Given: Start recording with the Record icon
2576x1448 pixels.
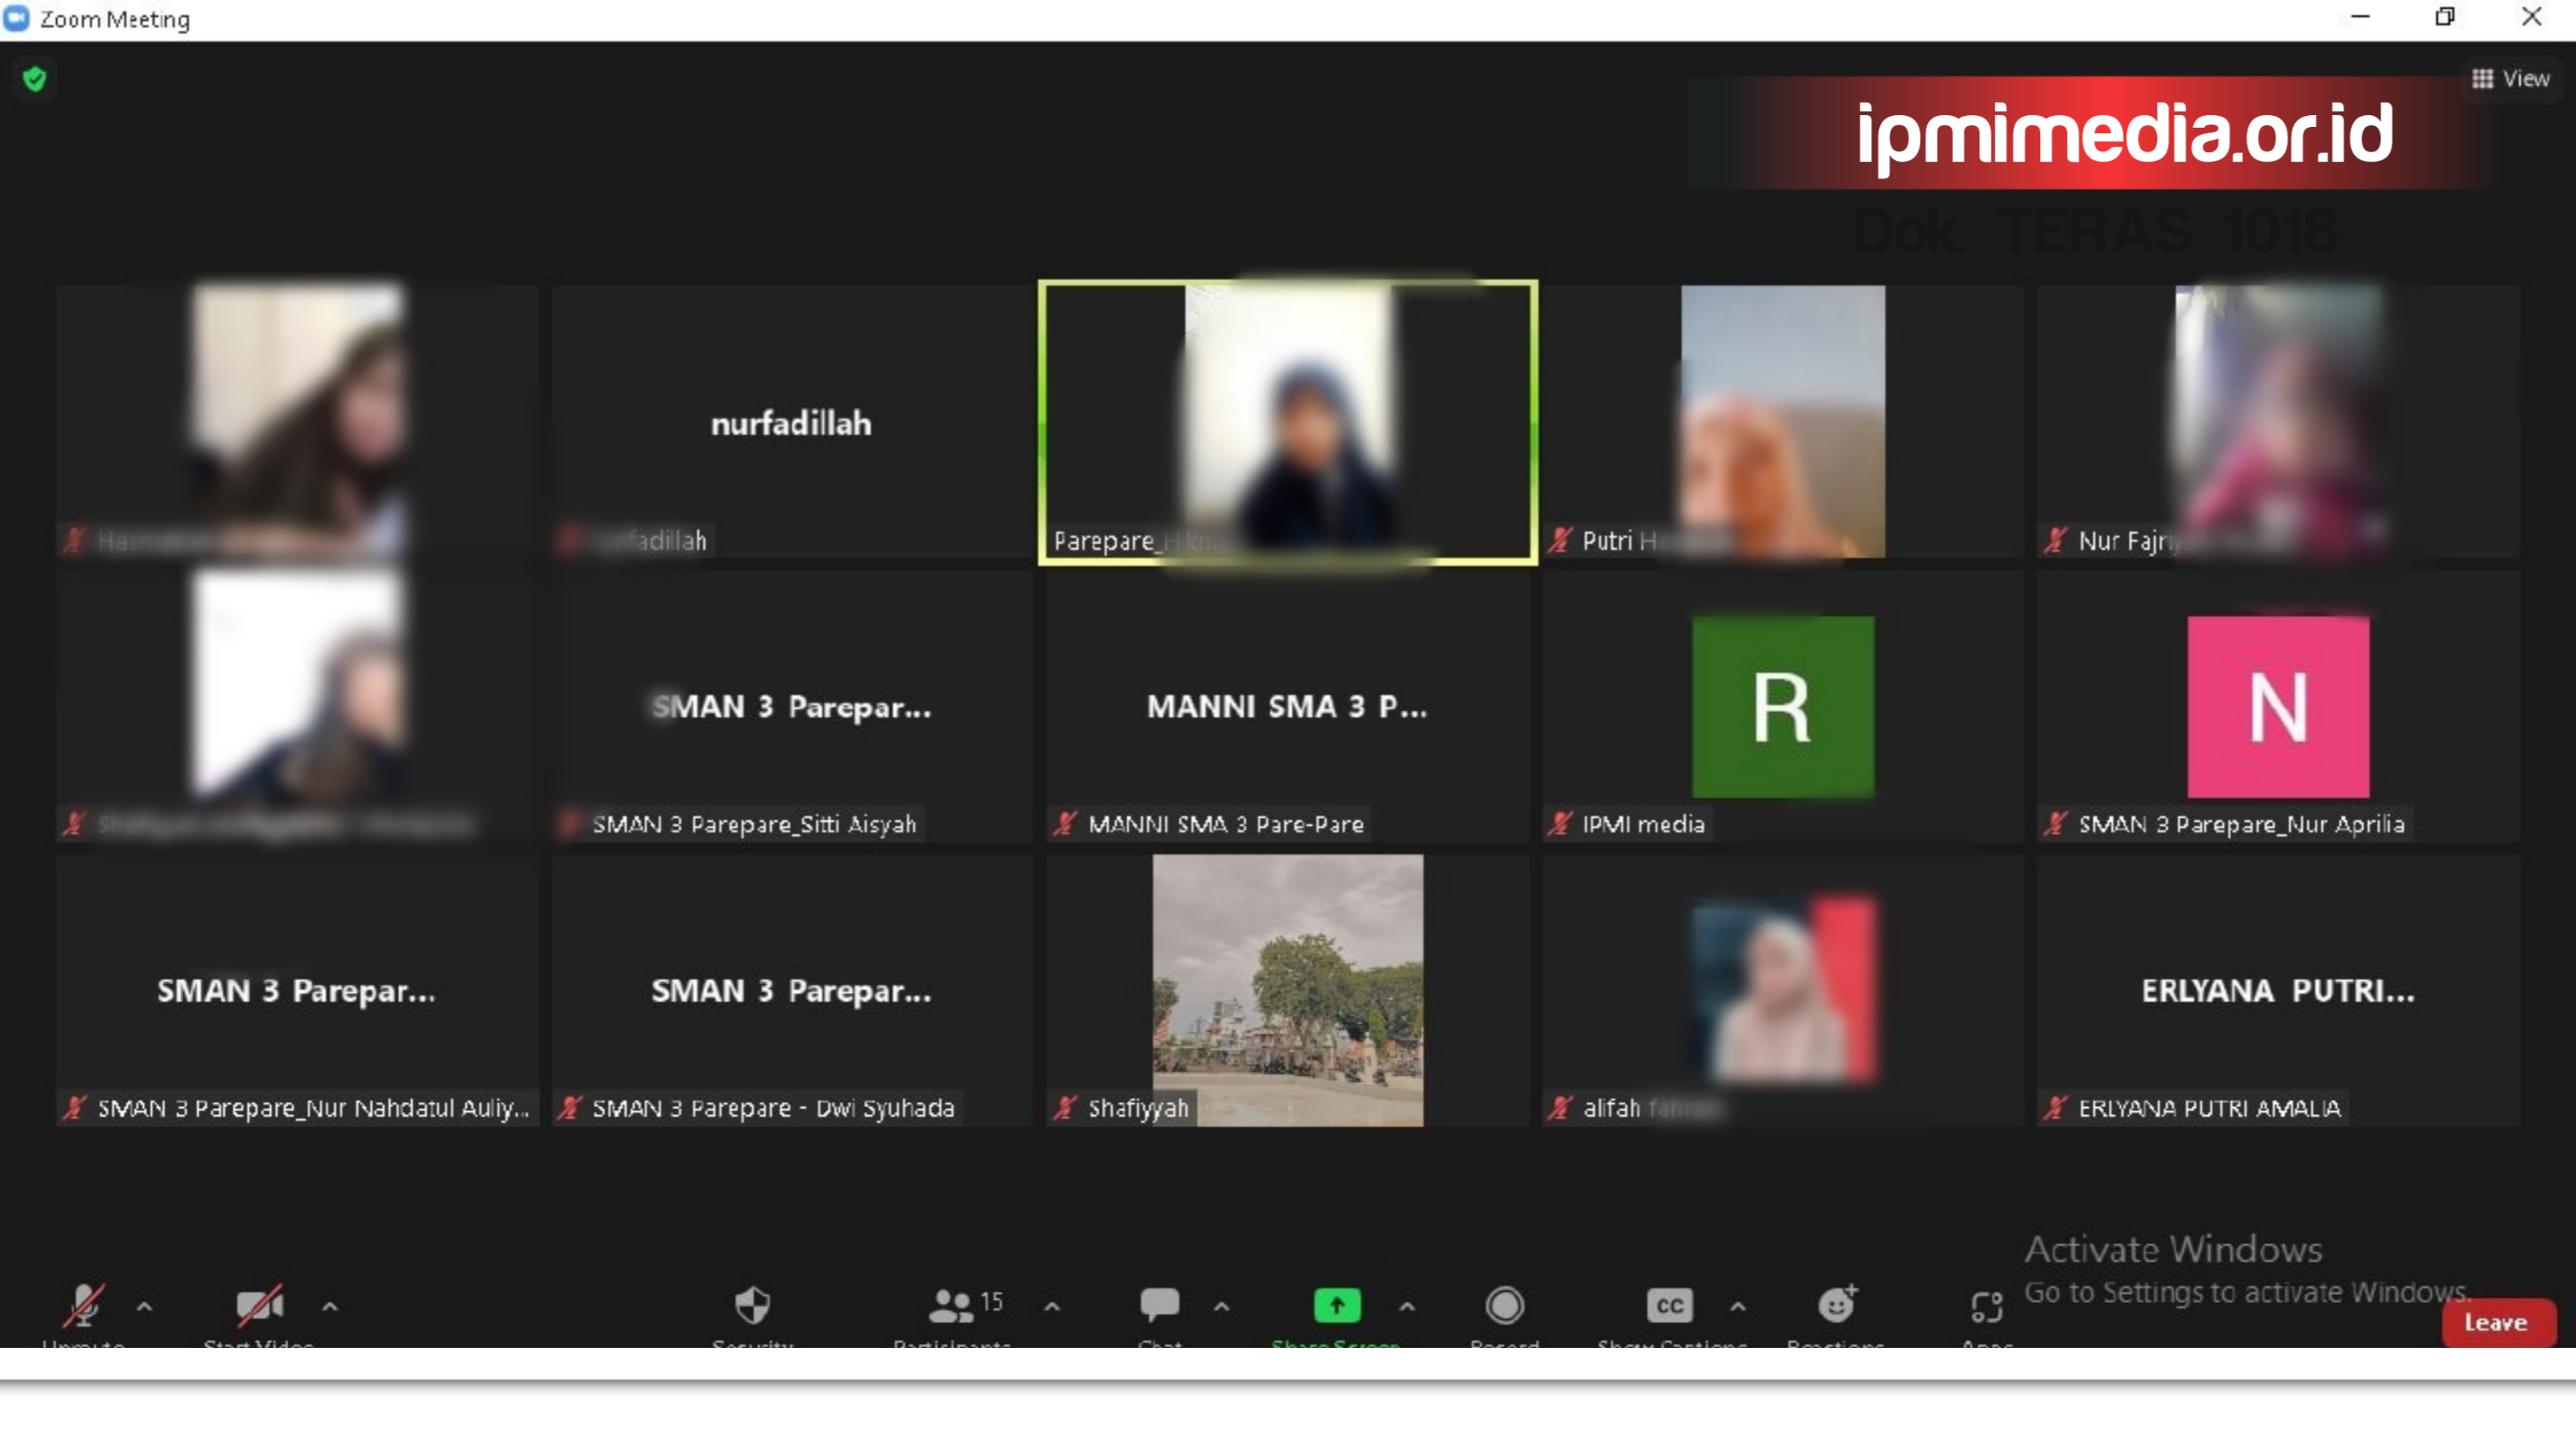Looking at the screenshot, I should pos(1504,1305).
